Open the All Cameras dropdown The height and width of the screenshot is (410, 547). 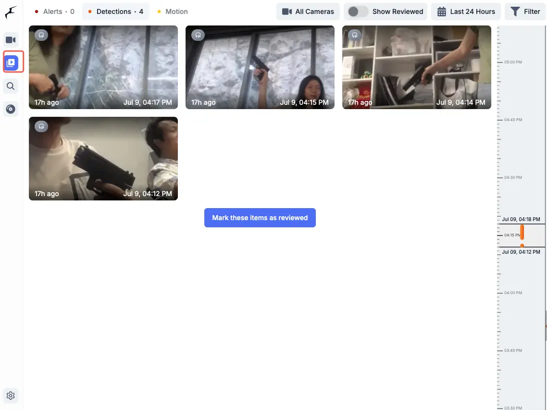pyautogui.click(x=308, y=12)
